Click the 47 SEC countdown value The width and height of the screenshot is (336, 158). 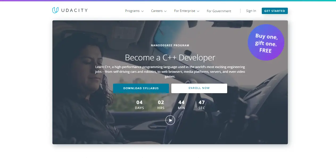[x=202, y=105]
